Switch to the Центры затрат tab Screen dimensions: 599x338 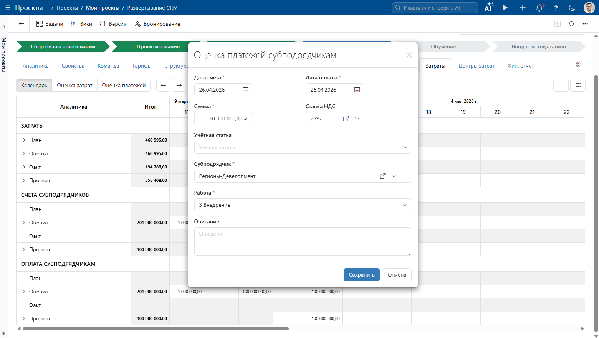point(476,66)
